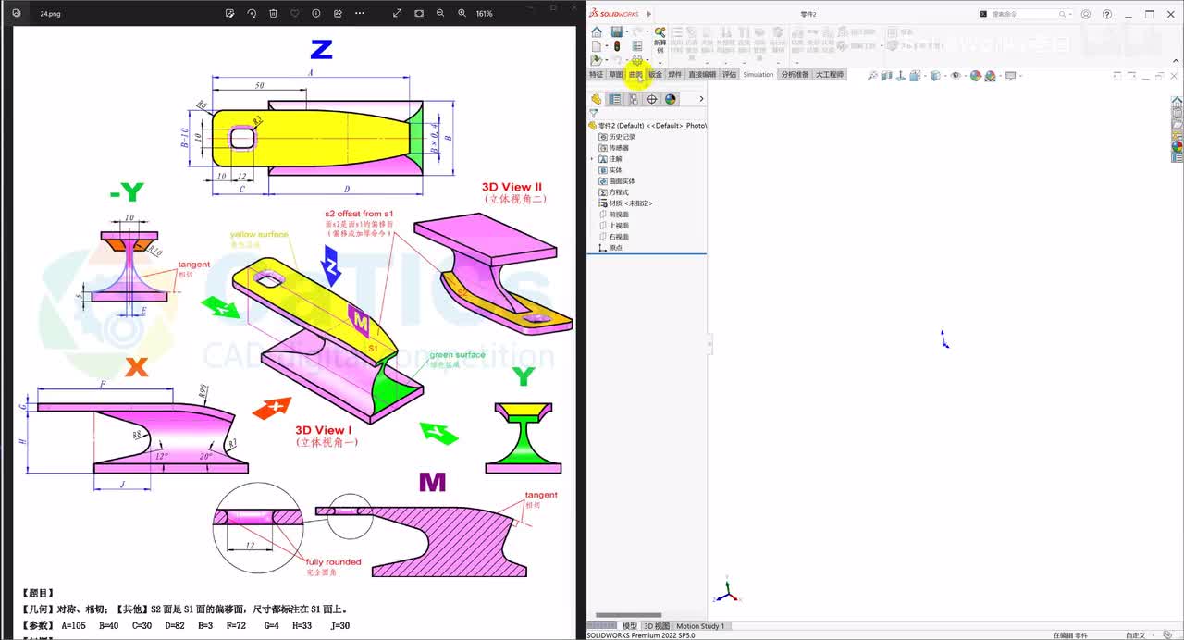Image resolution: width=1184 pixels, height=640 pixels.
Task: Click the SolidWorks Save icon
Action: [616, 32]
